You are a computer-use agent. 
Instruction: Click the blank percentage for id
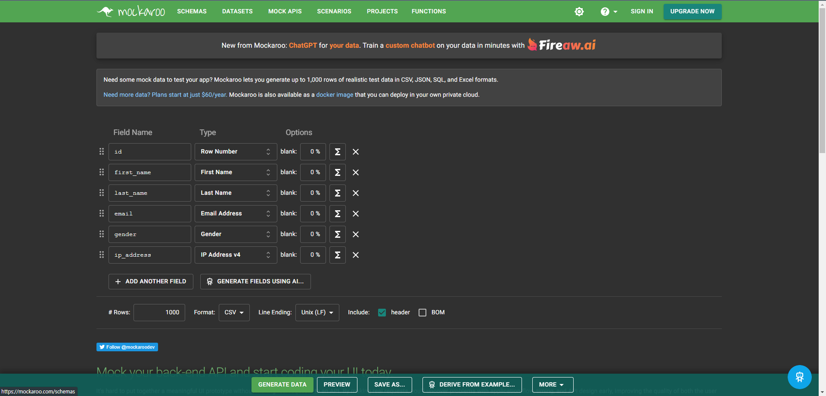tap(313, 152)
